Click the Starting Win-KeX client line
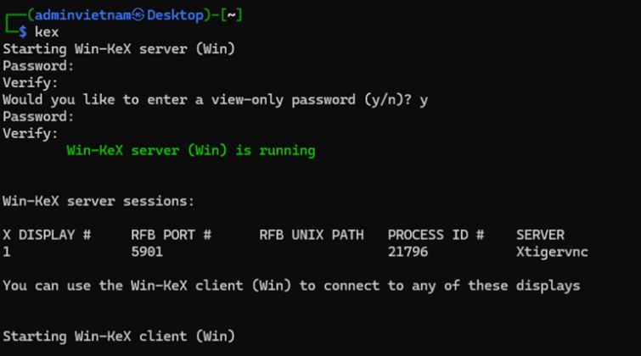Screen dimensions: 641x356 pos(119,337)
